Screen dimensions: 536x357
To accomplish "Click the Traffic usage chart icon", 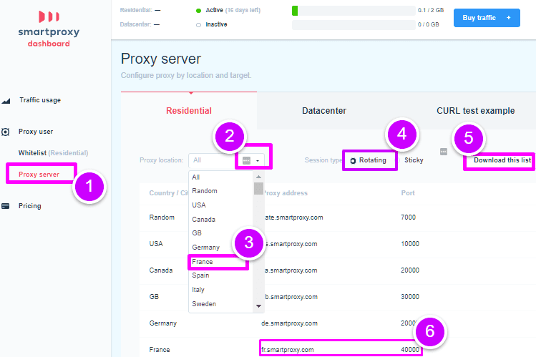I will [x=6, y=101].
